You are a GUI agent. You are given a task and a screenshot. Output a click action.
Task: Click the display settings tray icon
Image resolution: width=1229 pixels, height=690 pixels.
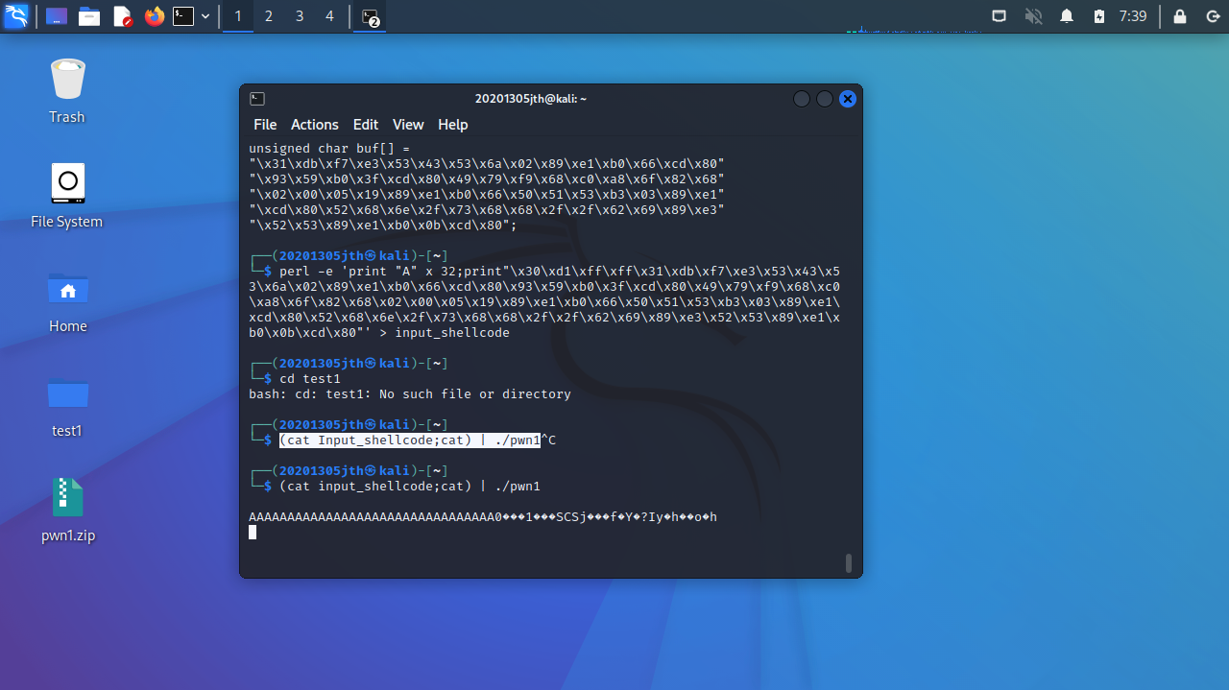tap(1000, 16)
